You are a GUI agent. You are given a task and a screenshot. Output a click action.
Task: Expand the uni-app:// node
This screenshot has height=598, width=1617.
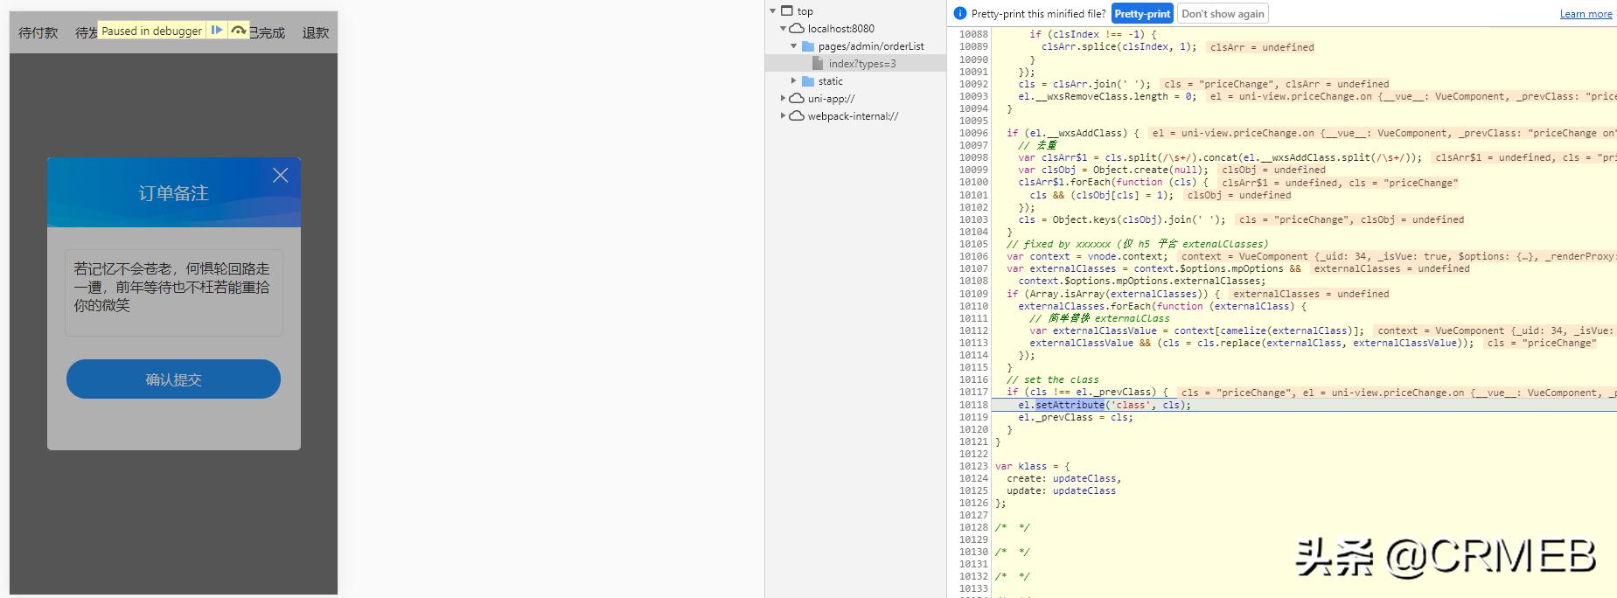(x=783, y=99)
